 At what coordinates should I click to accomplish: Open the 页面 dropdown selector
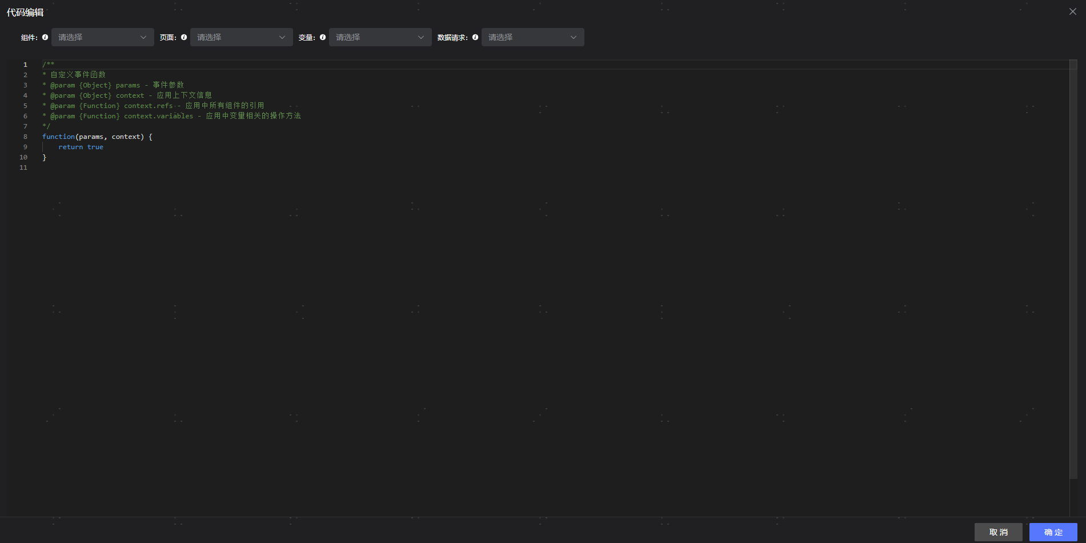[242, 37]
